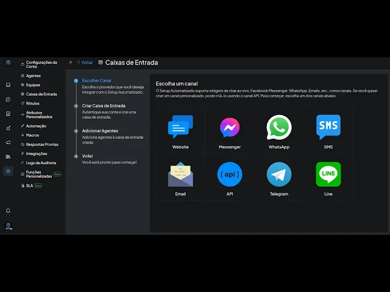
Task: Open the campaigns megaphone icon in left rail
Action: [8, 142]
